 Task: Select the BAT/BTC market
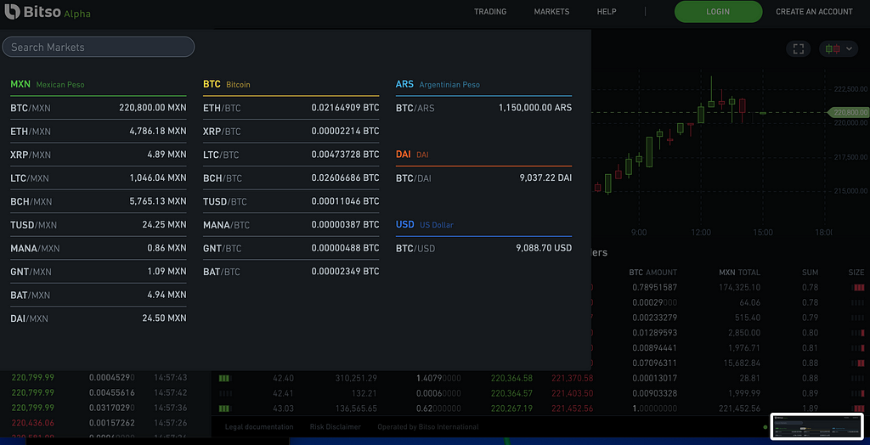click(x=291, y=271)
